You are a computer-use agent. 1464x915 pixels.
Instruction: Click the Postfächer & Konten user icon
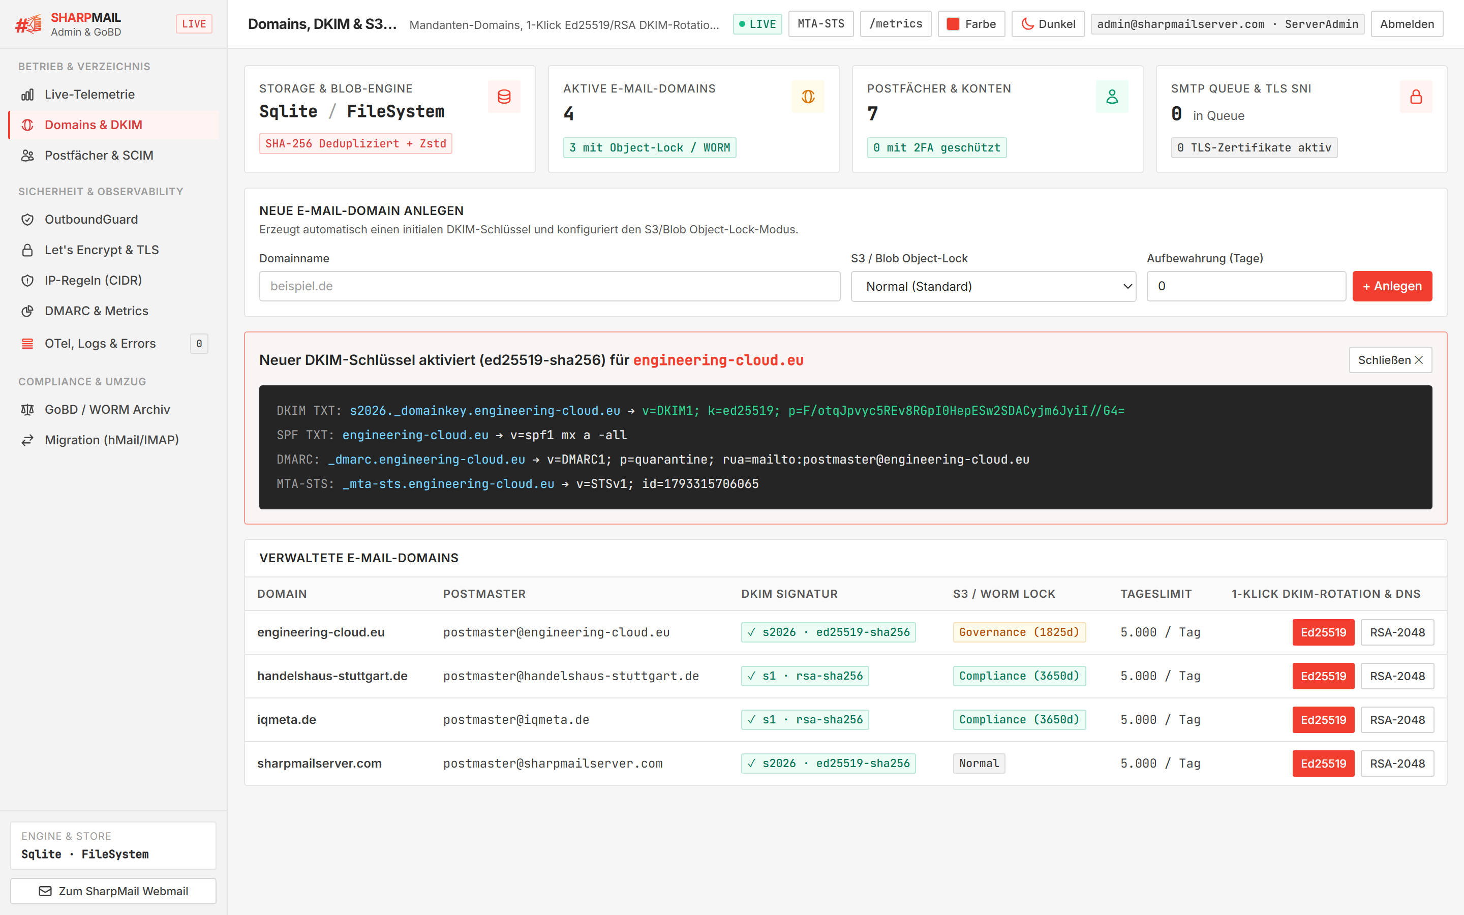tap(1112, 97)
